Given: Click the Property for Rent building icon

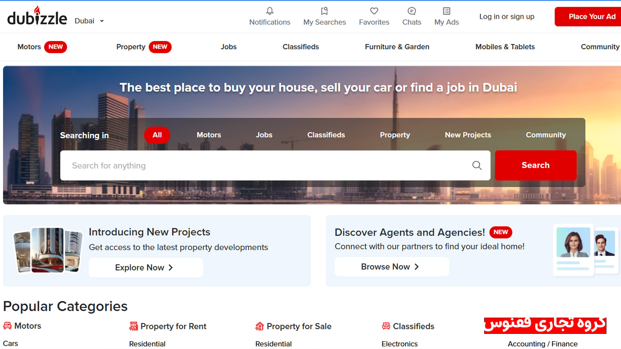Looking at the screenshot, I should tap(133, 326).
